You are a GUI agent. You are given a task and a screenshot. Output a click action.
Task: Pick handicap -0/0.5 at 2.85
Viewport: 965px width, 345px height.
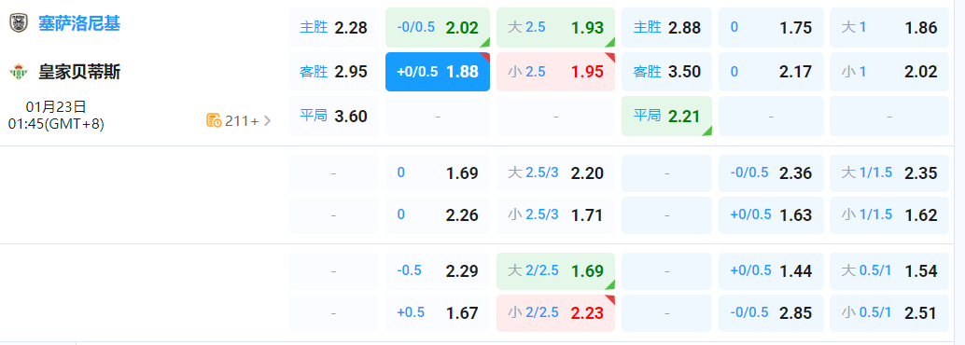click(771, 313)
